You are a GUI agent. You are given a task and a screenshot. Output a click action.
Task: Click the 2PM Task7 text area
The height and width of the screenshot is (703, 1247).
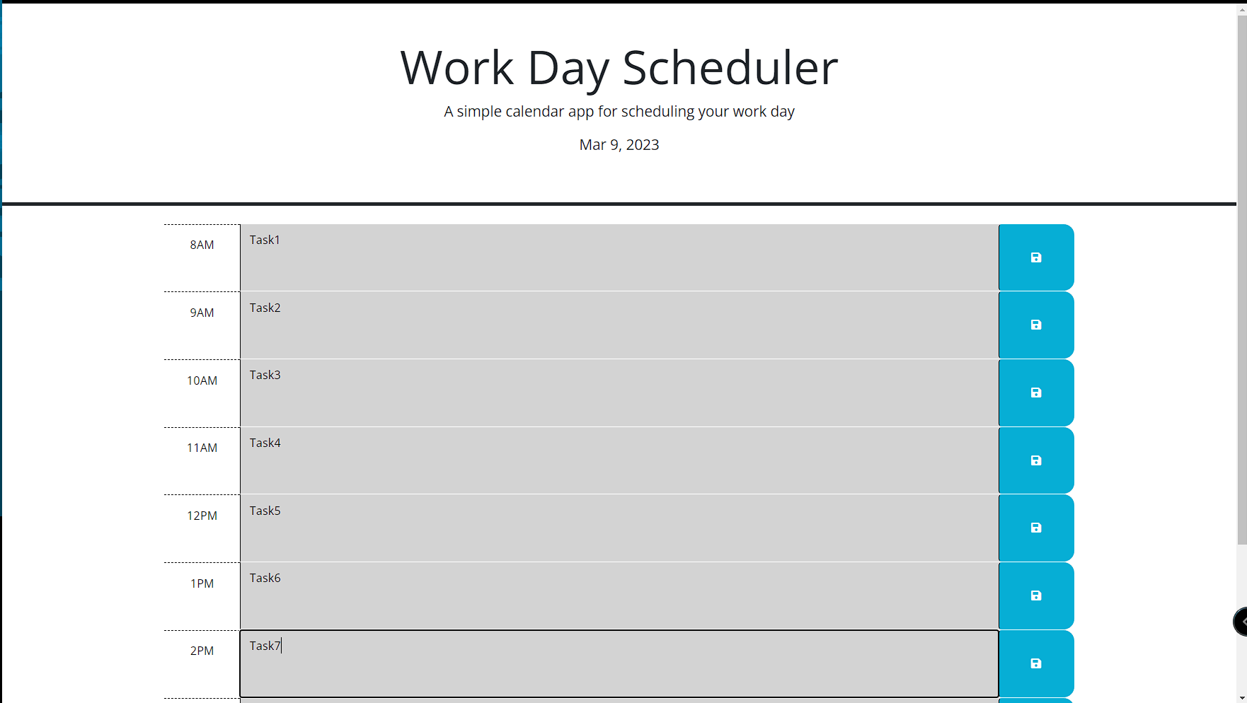(x=619, y=663)
